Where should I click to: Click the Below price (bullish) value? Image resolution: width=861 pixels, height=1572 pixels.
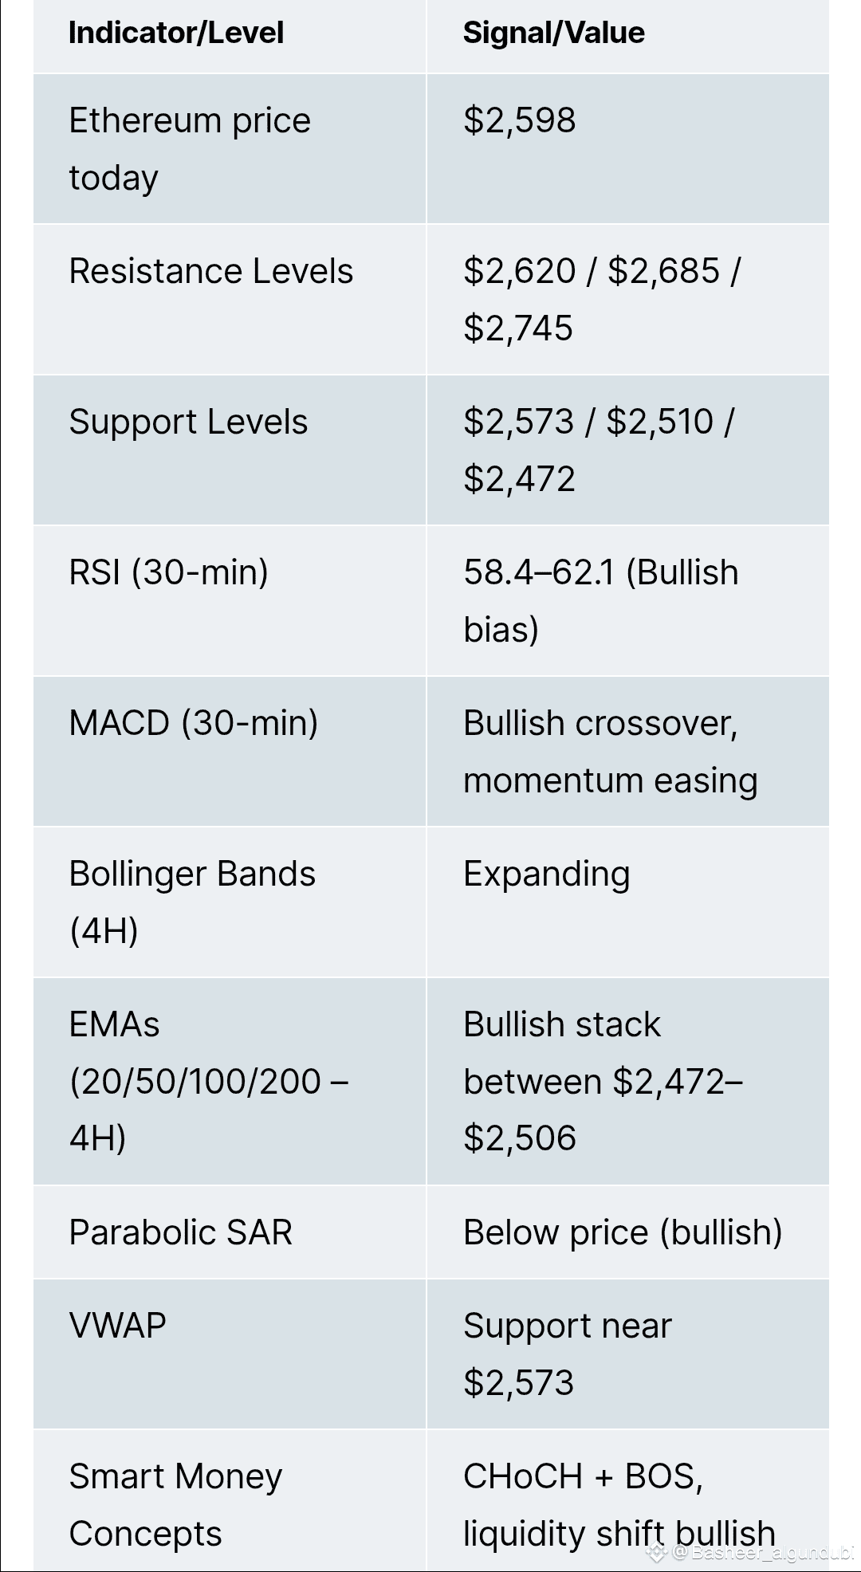pyautogui.click(x=623, y=1232)
